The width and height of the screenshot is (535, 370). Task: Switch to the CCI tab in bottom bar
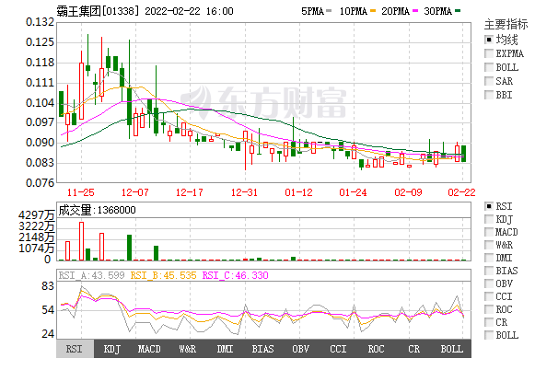point(338,349)
